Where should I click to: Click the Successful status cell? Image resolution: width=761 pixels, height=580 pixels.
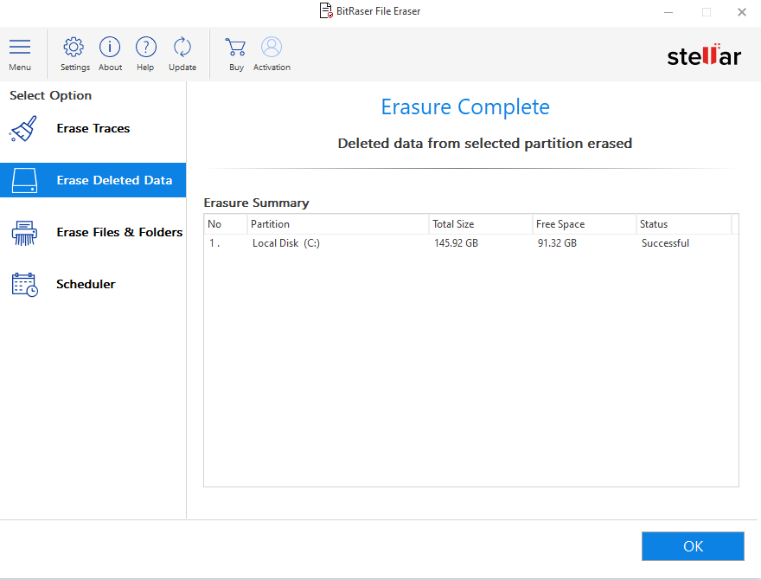665,243
